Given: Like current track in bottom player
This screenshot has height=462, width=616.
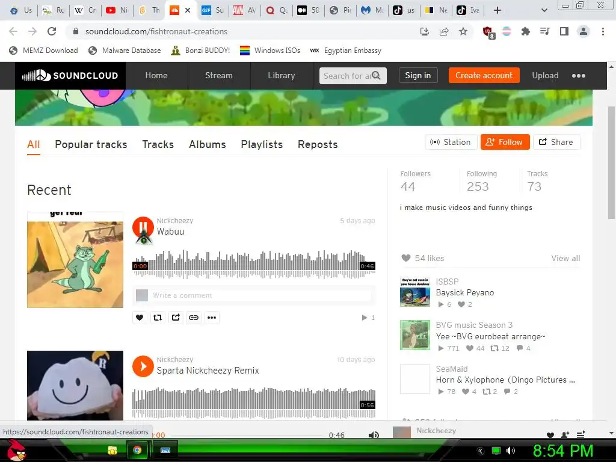Looking at the screenshot, I should 550,435.
